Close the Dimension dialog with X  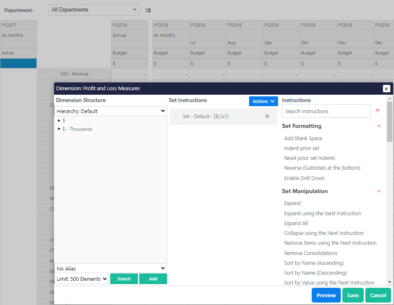tap(386, 89)
